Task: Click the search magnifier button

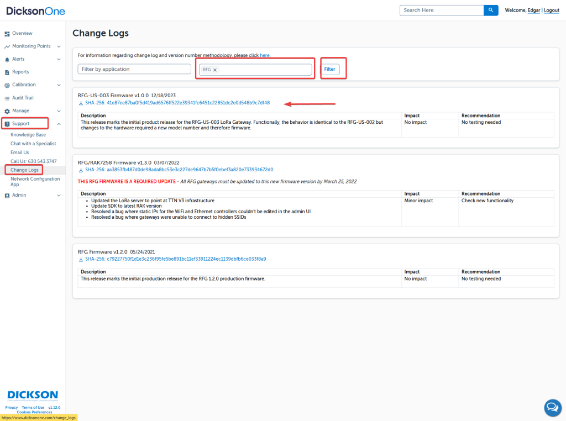Action: 491,10
